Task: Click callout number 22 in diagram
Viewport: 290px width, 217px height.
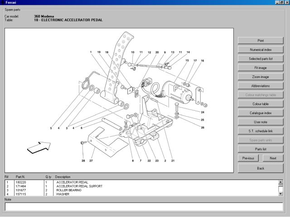Action: (x=149, y=161)
